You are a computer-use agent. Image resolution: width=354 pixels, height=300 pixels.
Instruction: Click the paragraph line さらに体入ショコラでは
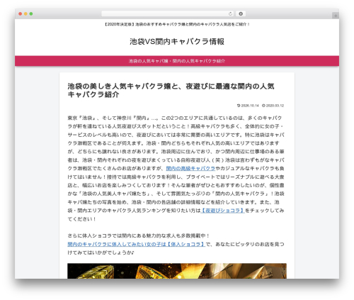[139, 235]
